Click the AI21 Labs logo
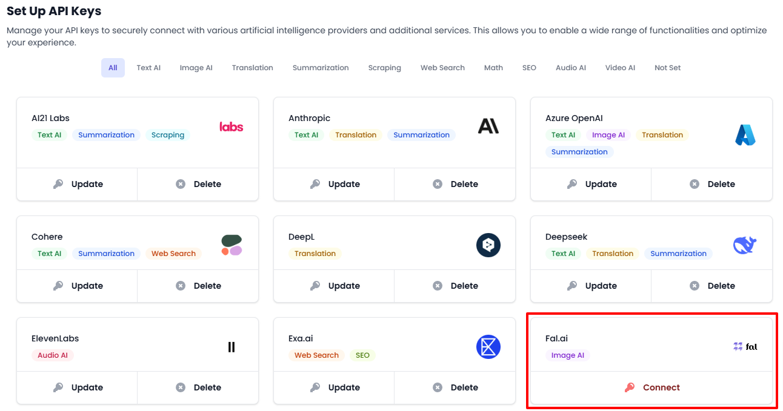The image size is (783, 411). point(231,127)
